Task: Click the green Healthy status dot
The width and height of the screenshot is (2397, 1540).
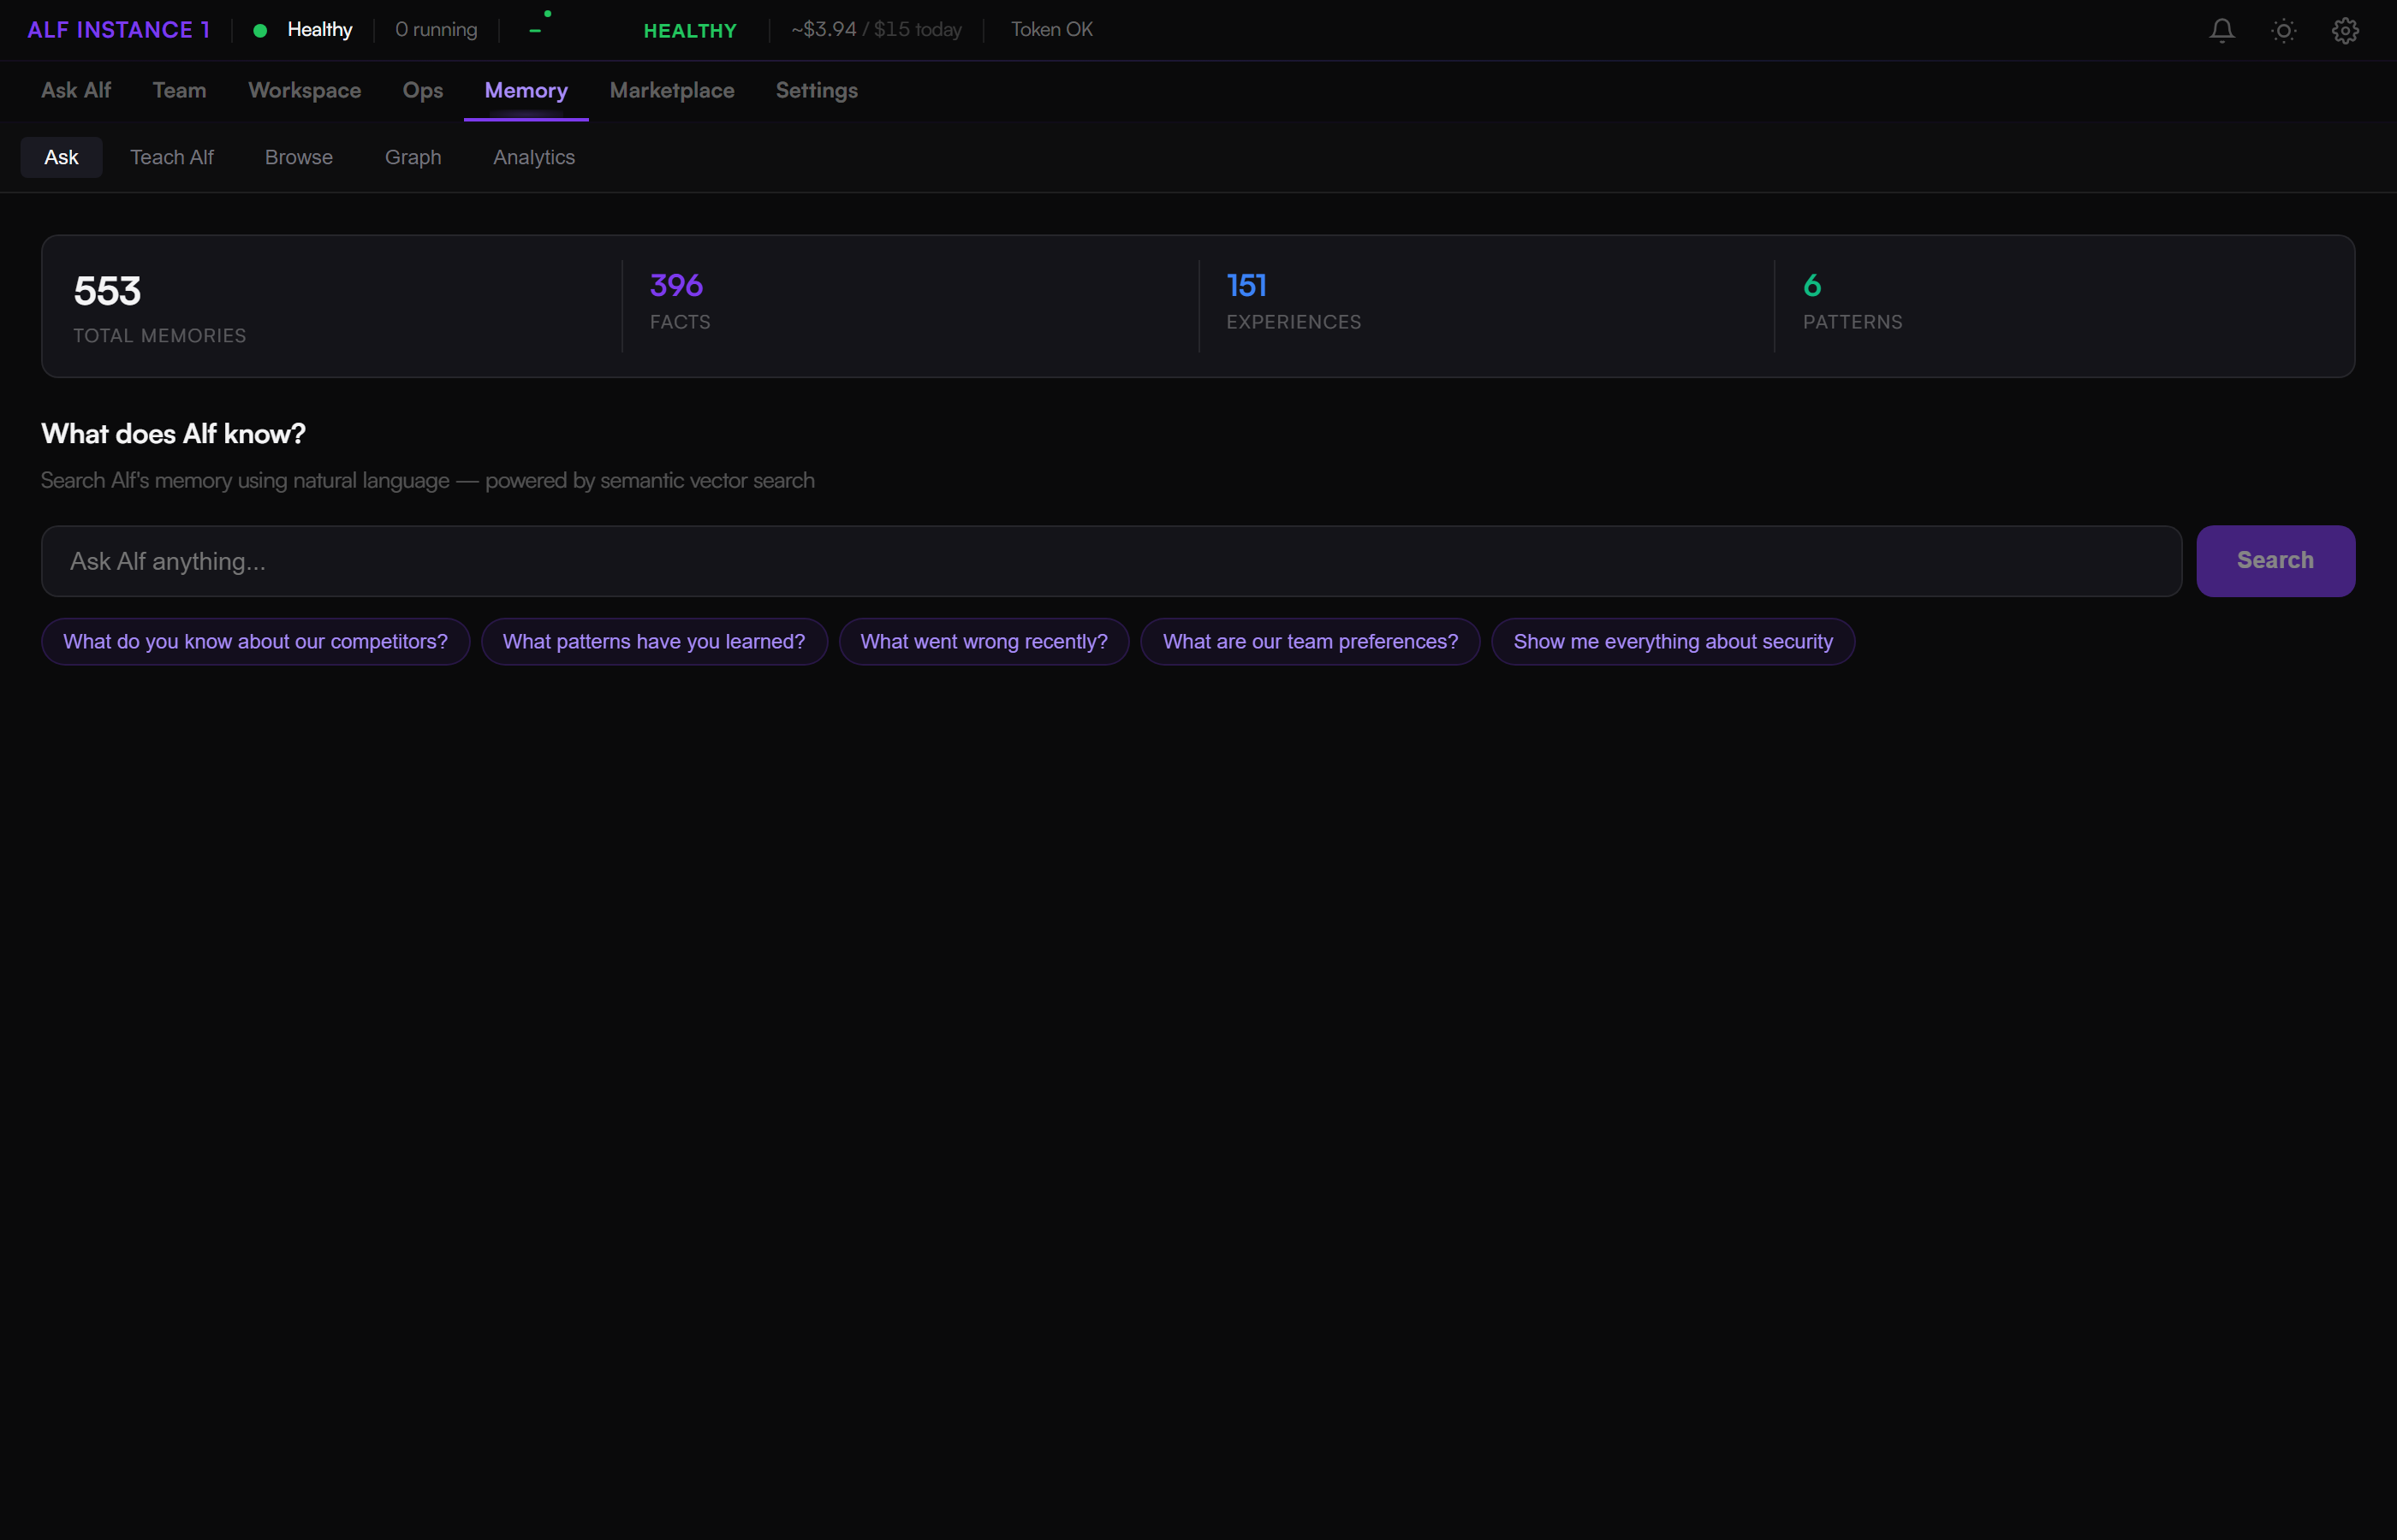Action: click(x=260, y=30)
